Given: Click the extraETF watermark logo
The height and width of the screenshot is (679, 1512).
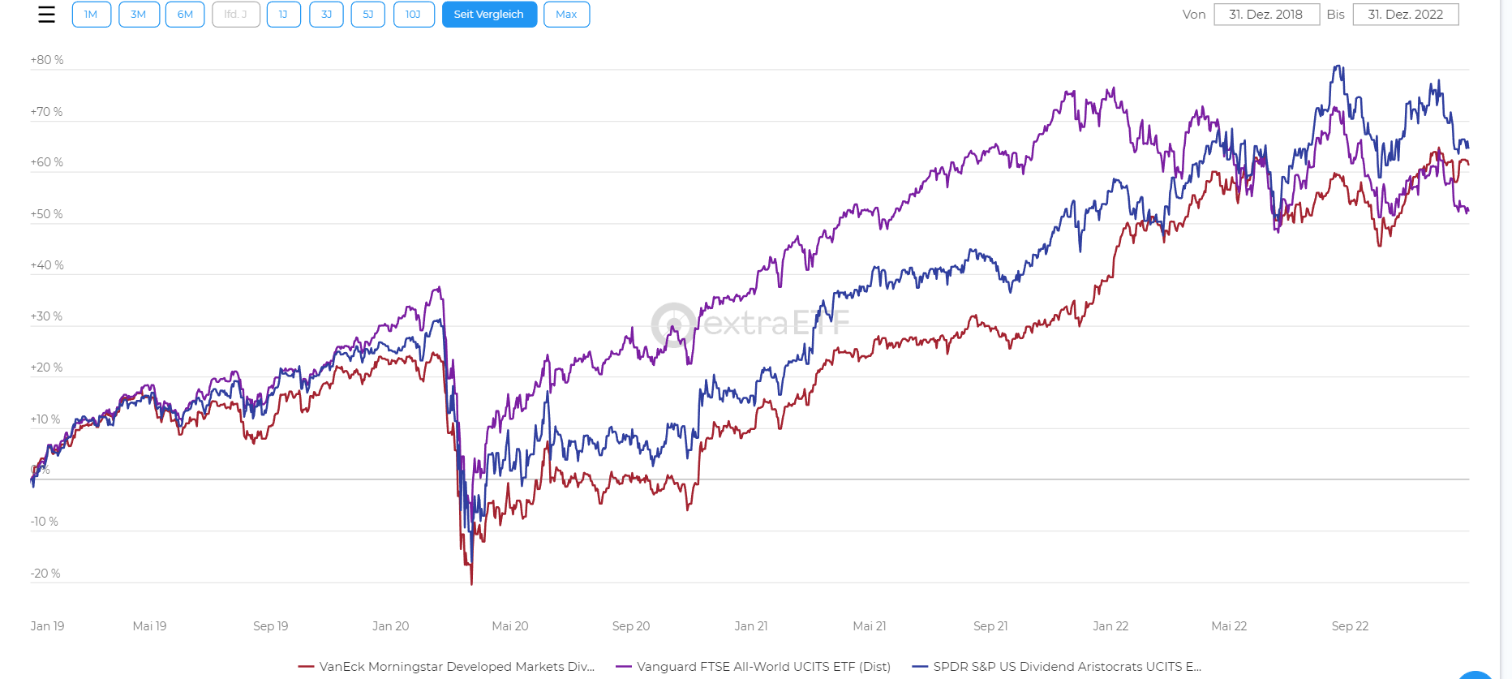Looking at the screenshot, I should click(x=750, y=324).
